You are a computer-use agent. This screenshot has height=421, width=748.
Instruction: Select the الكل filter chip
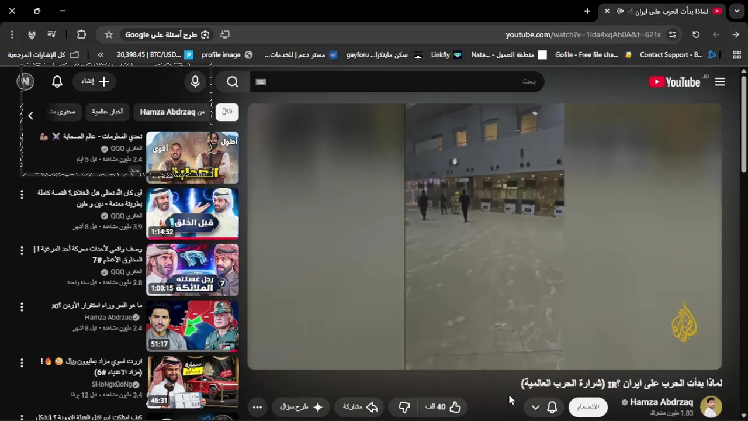coord(227,112)
